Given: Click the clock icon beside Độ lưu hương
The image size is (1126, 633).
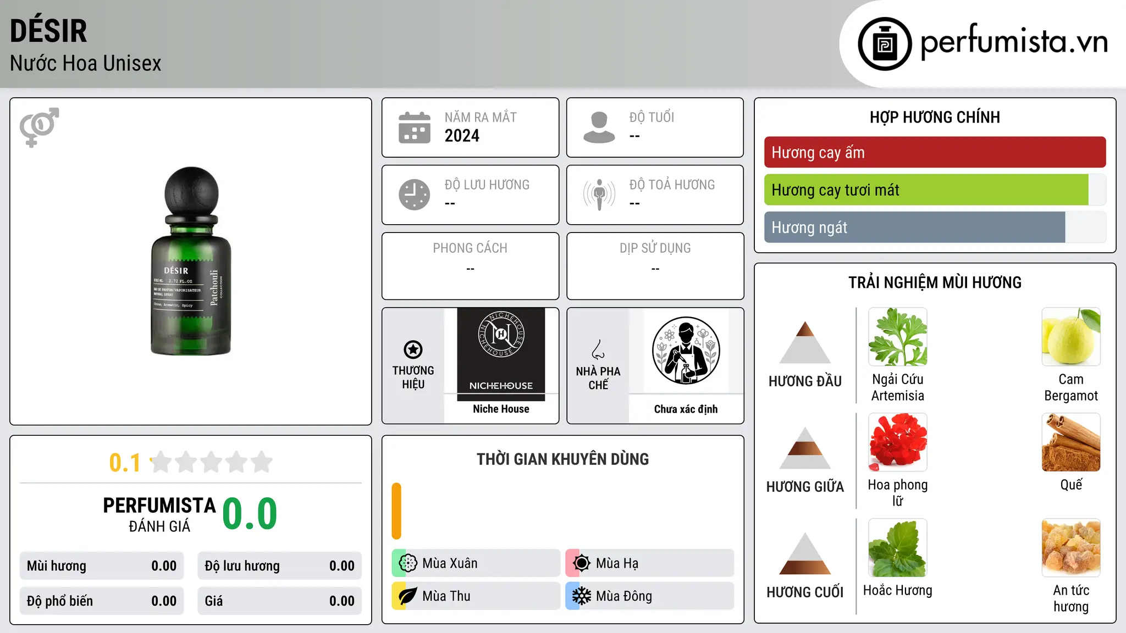Looking at the screenshot, I should (415, 195).
